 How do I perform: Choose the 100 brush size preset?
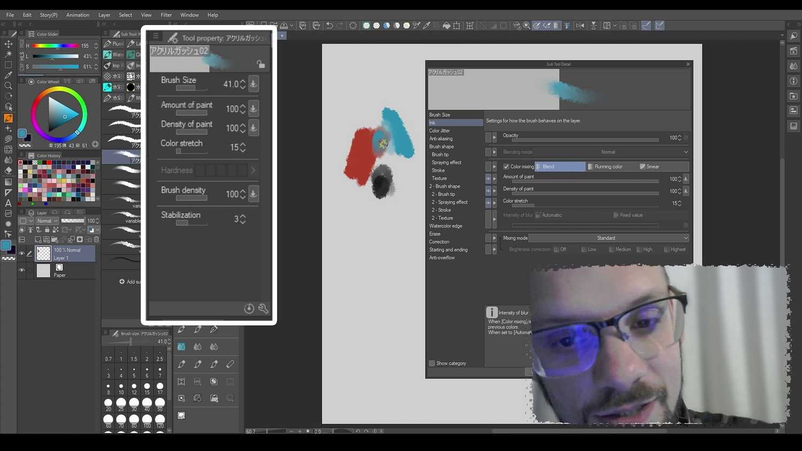[x=147, y=421]
